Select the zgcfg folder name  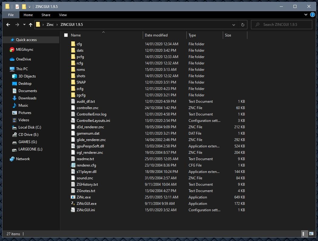[81, 95]
